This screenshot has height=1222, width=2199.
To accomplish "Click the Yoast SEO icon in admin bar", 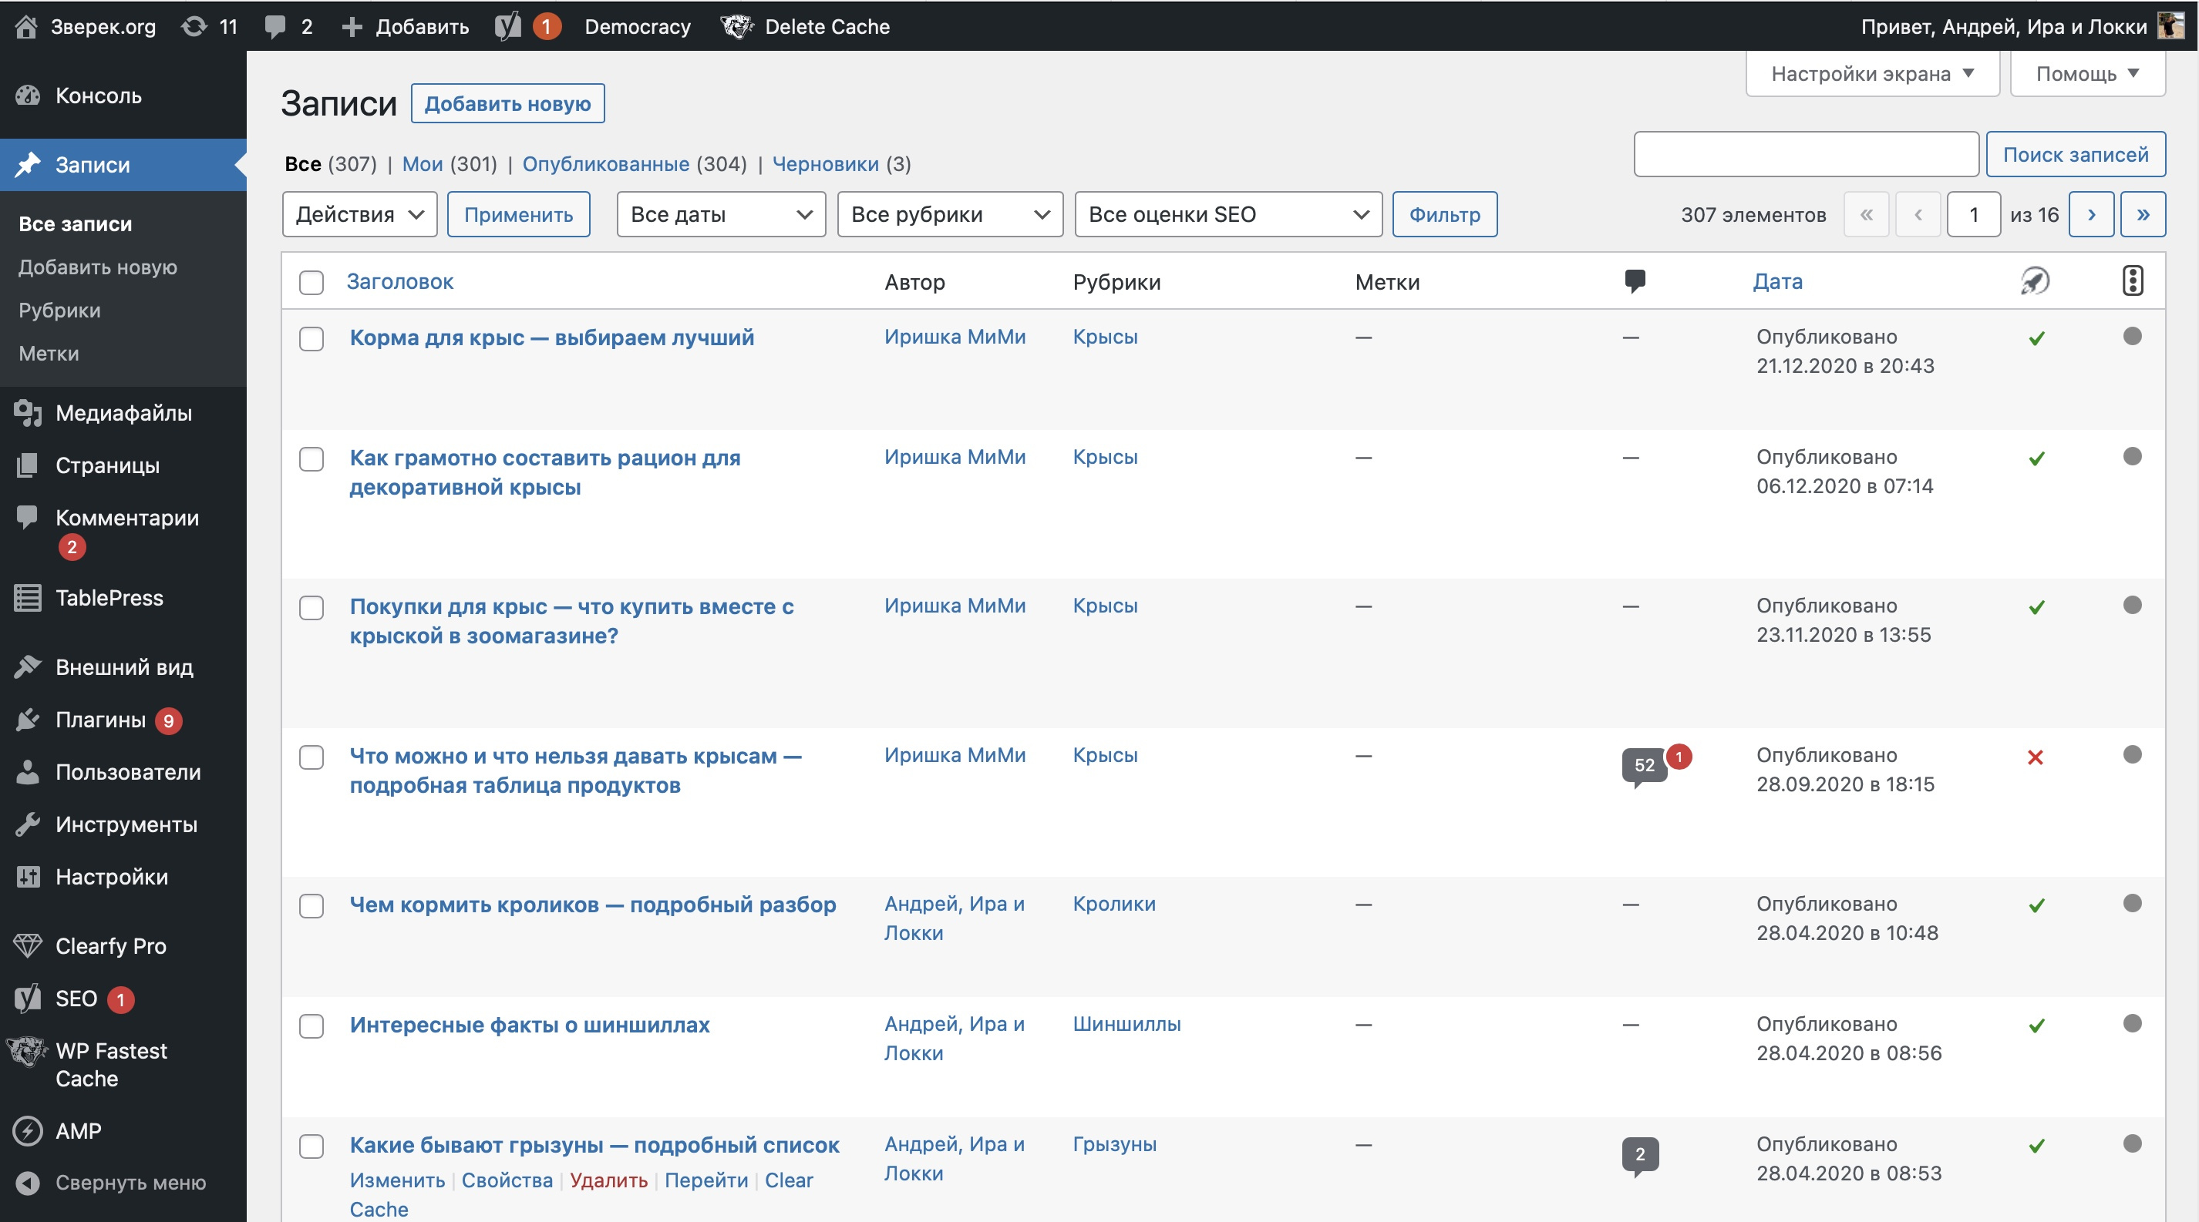I will click(508, 26).
